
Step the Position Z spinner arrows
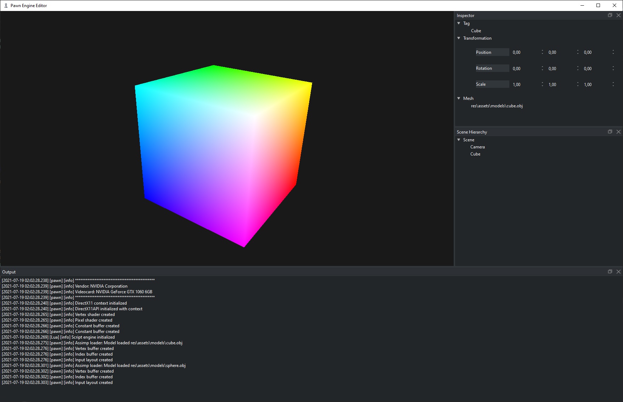pos(613,52)
